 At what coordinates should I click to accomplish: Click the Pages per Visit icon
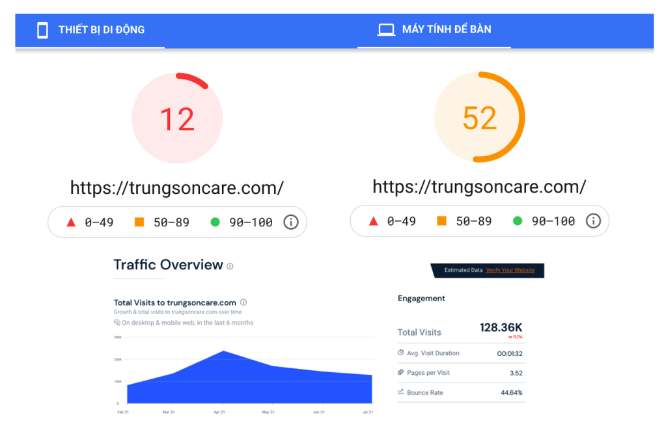[400, 373]
